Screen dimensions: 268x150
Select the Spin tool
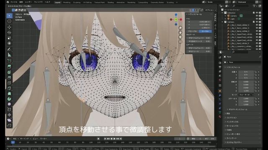pyautogui.click(x=9, y=99)
